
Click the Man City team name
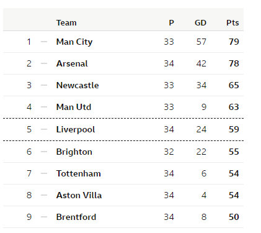(74, 42)
